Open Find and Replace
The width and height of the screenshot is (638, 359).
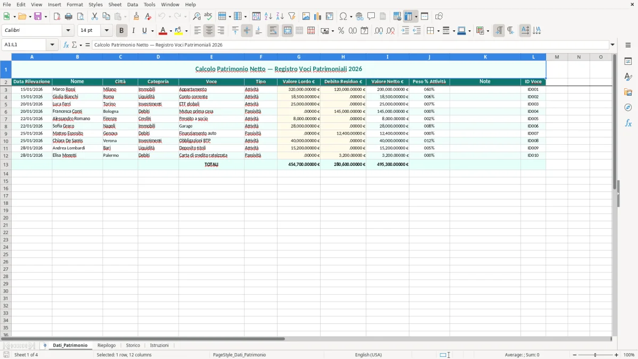[197, 16]
